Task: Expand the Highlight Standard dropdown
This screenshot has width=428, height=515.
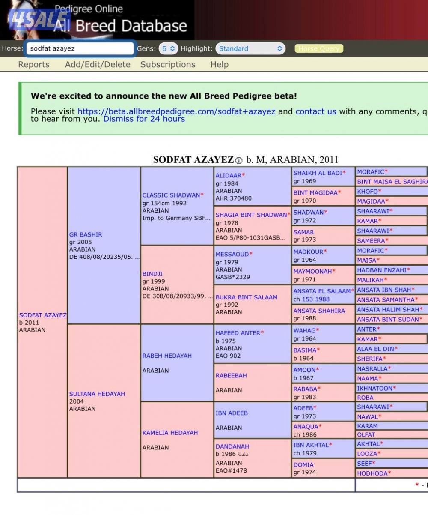Action: click(250, 48)
